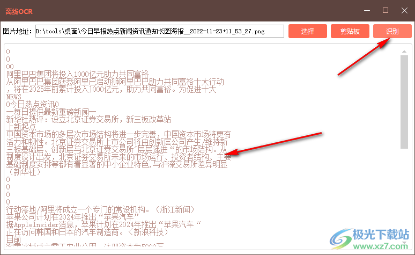
Task: Minimize the 离线OCR window
Action: coord(367,11)
